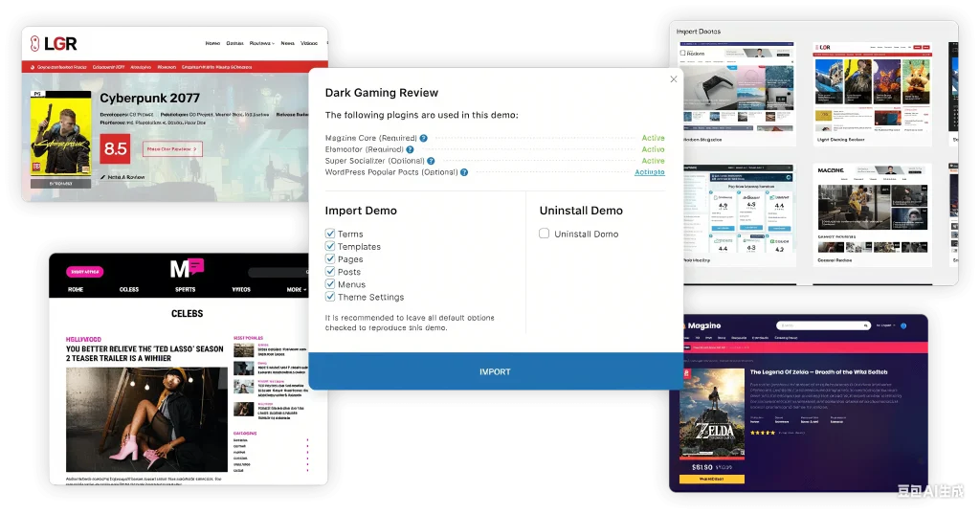980x514 pixels.
Task: Click help icon for WordPress Popular Posts
Action: tap(464, 172)
